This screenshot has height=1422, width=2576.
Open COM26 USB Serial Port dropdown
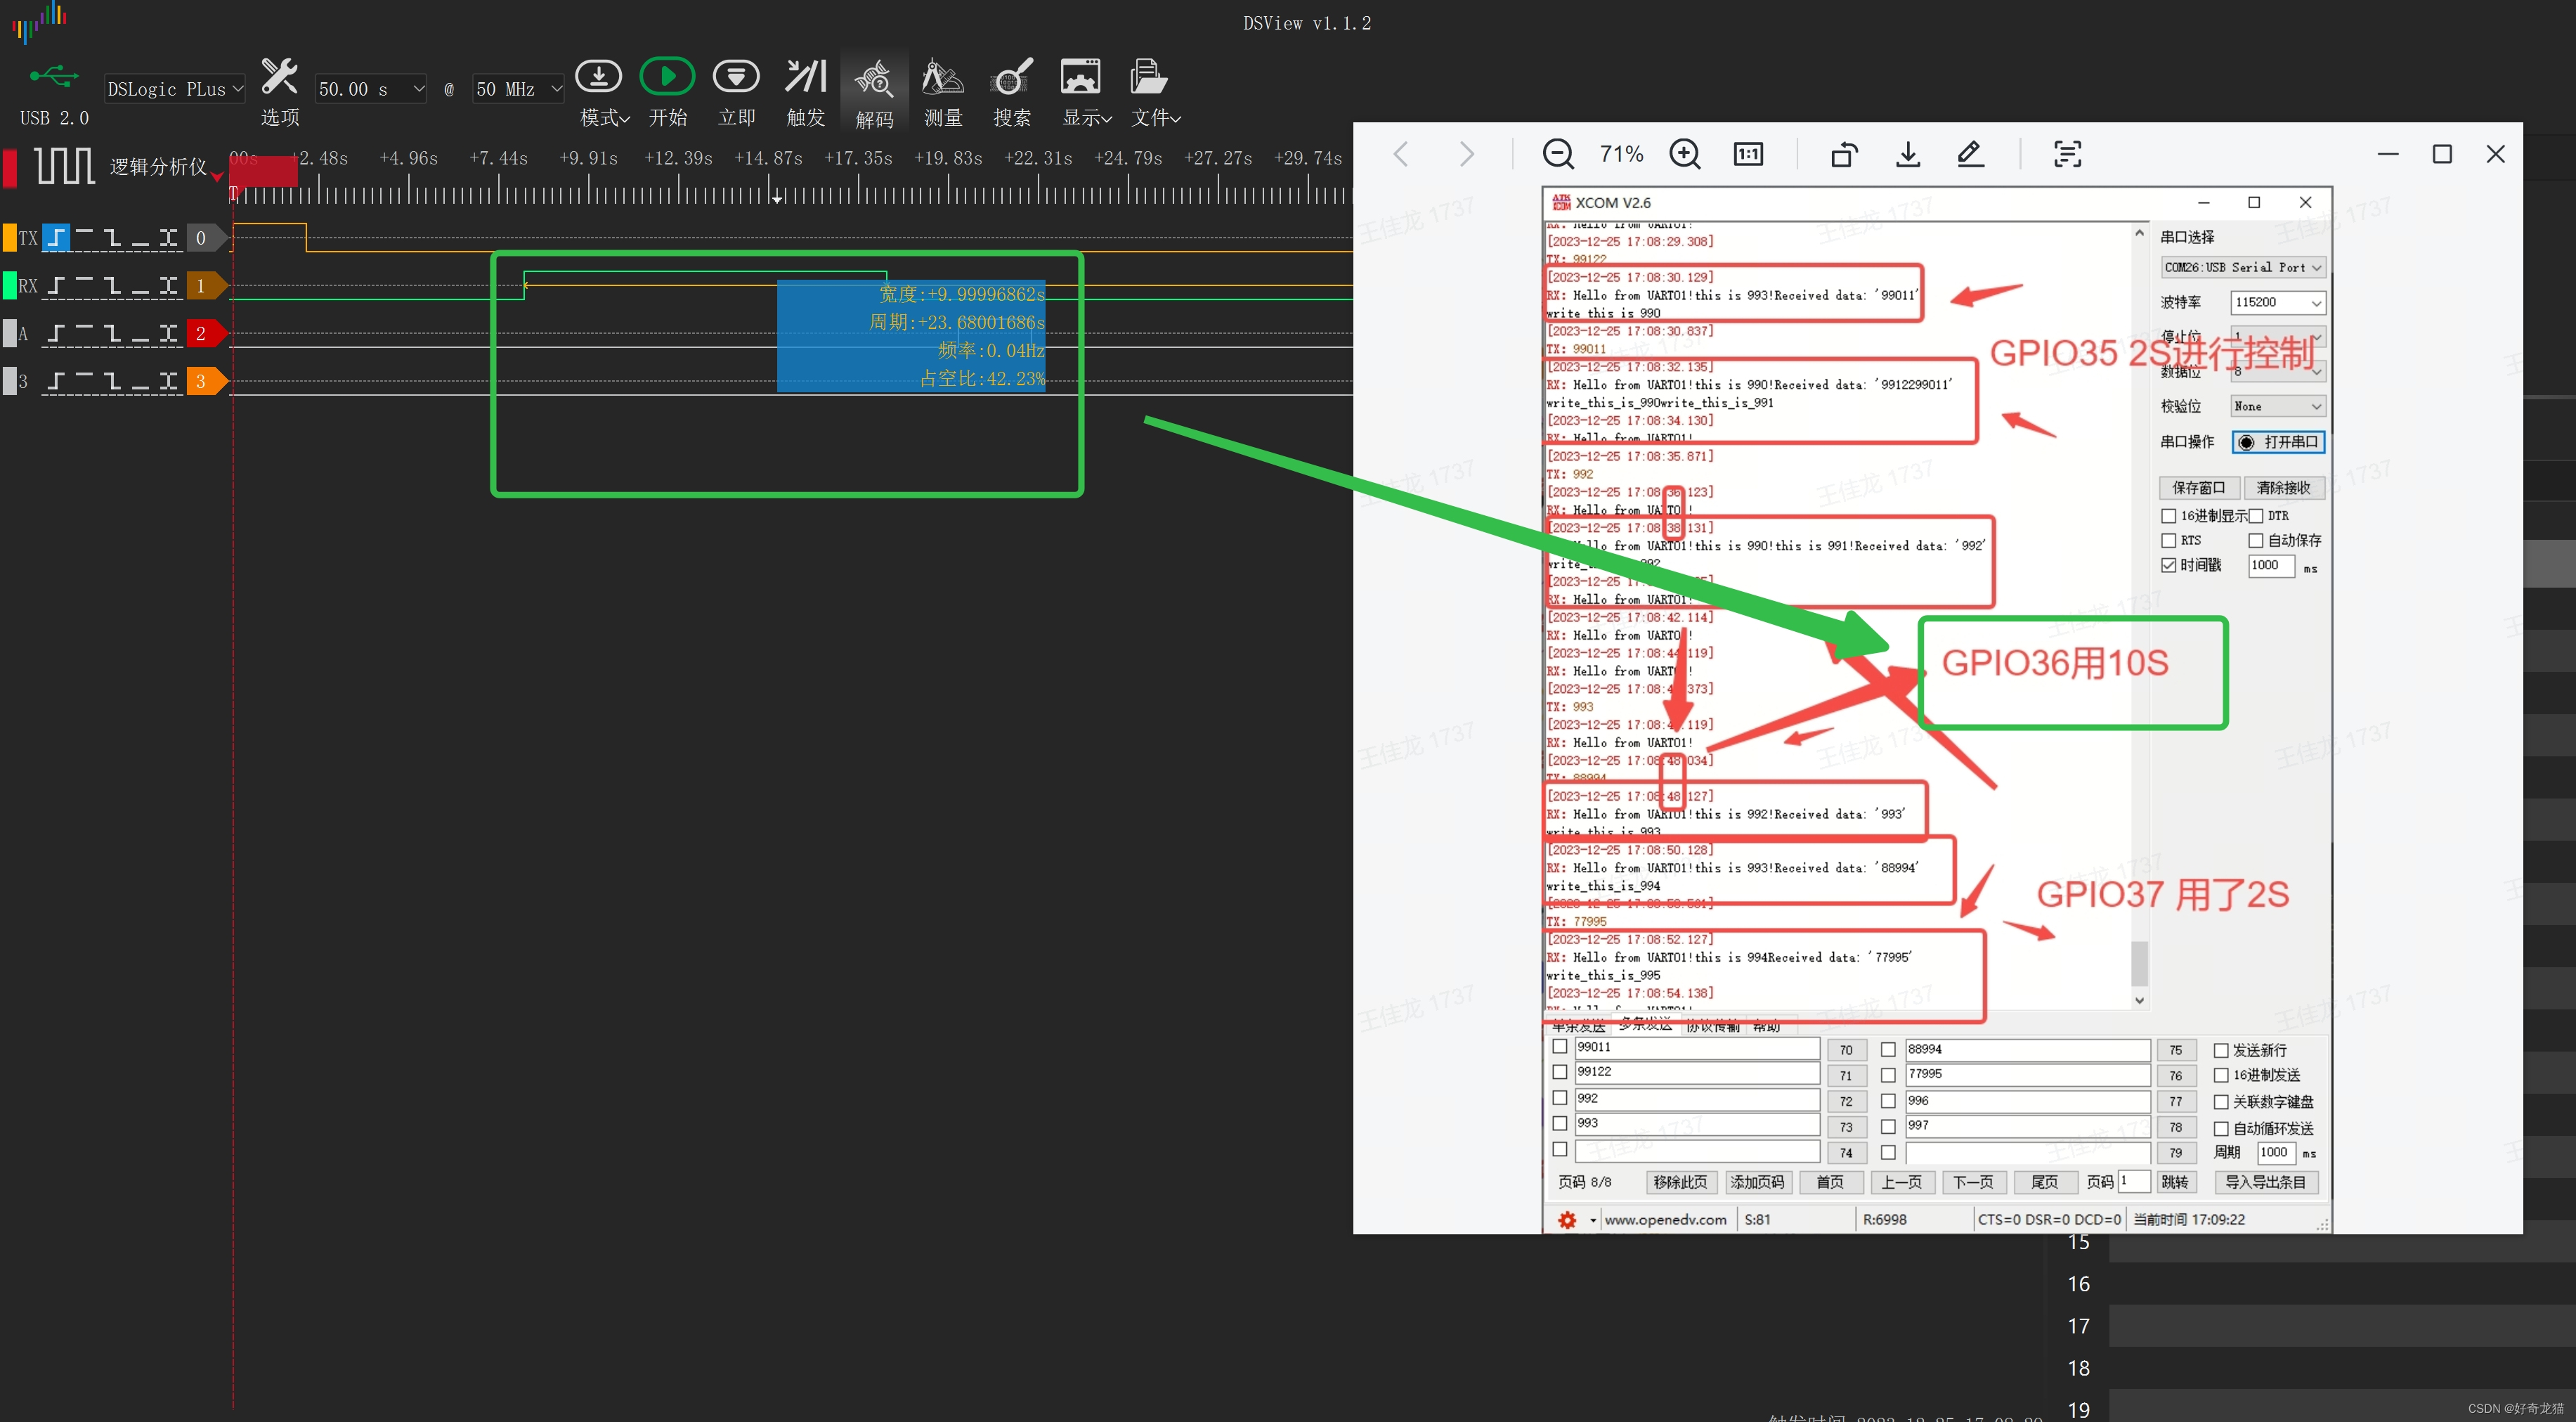2243,267
